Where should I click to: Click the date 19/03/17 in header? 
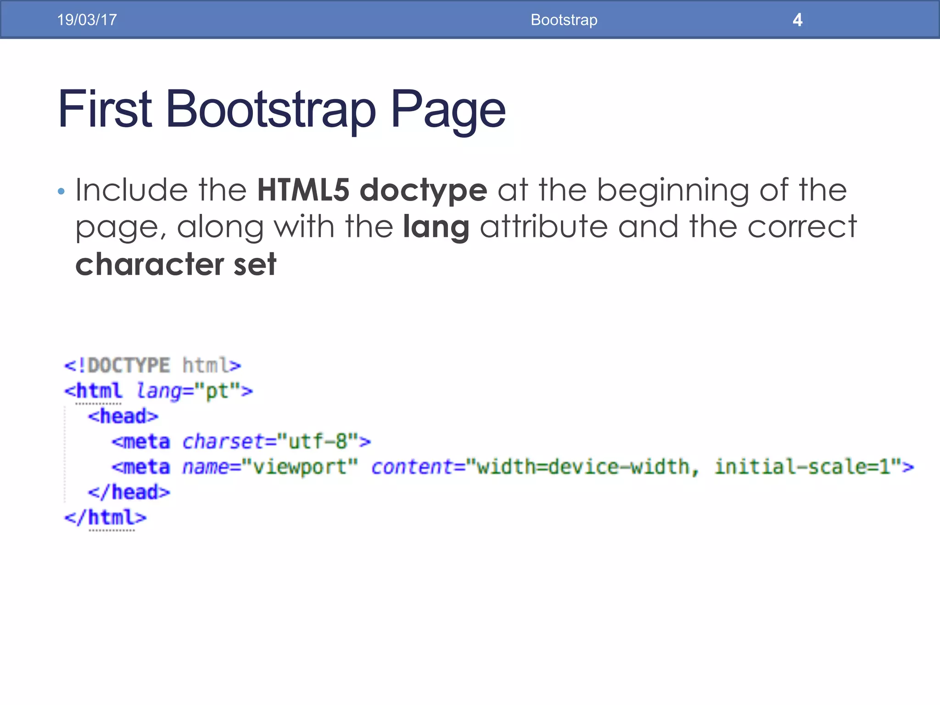tap(87, 20)
